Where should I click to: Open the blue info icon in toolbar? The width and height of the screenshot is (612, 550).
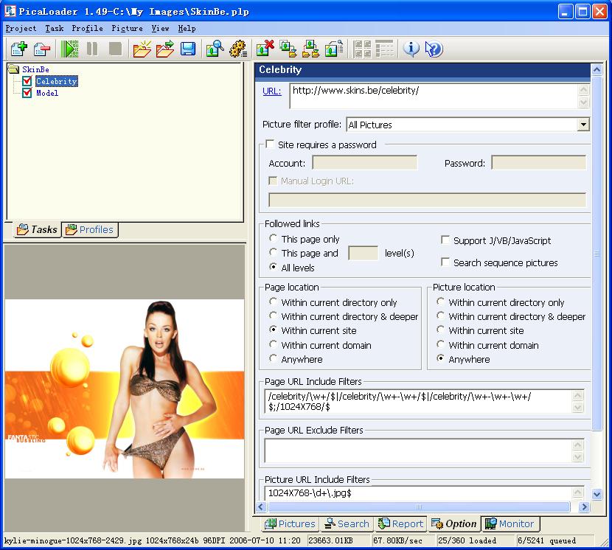[x=411, y=49]
